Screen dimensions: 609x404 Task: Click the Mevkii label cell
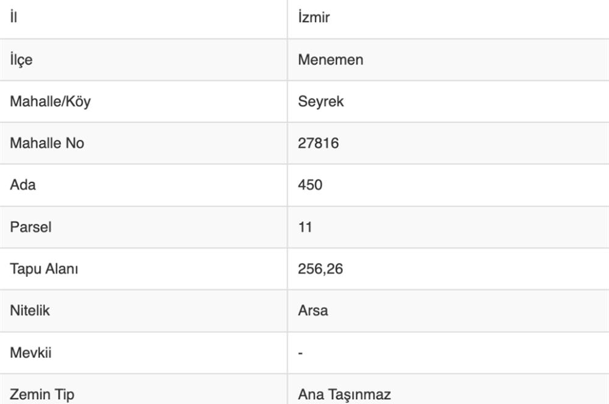tap(30, 352)
